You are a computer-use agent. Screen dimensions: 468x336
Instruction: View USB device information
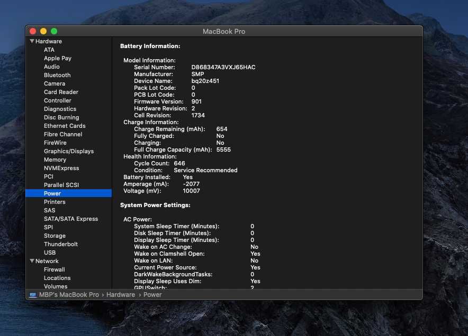coord(50,253)
